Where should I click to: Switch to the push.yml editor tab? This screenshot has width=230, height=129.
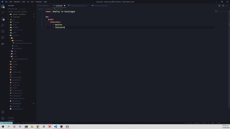(59, 6)
